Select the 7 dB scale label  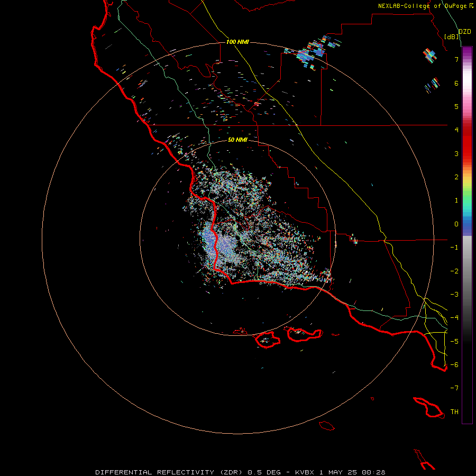(x=456, y=59)
